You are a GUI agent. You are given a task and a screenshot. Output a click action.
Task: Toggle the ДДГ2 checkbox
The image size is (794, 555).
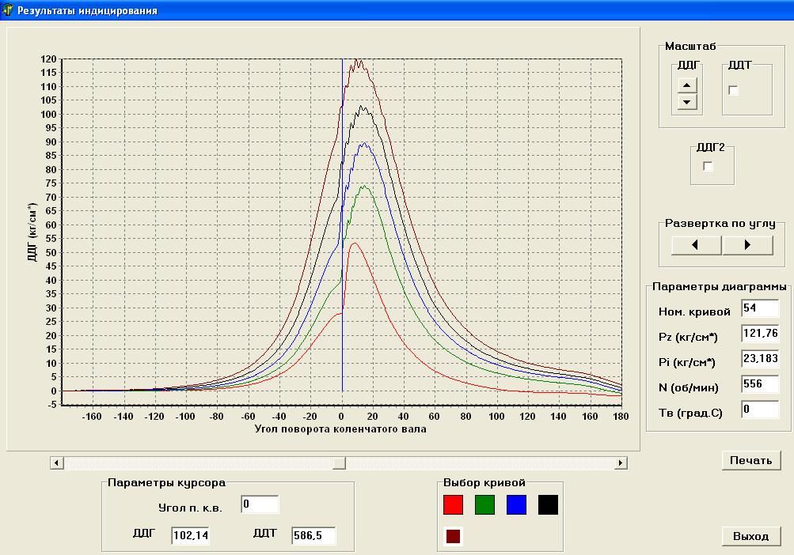tap(709, 166)
